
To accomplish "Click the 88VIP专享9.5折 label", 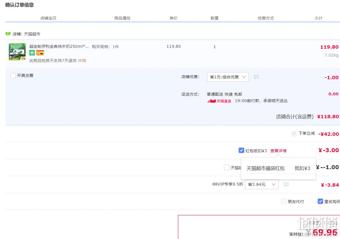I will tap(228, 184).
